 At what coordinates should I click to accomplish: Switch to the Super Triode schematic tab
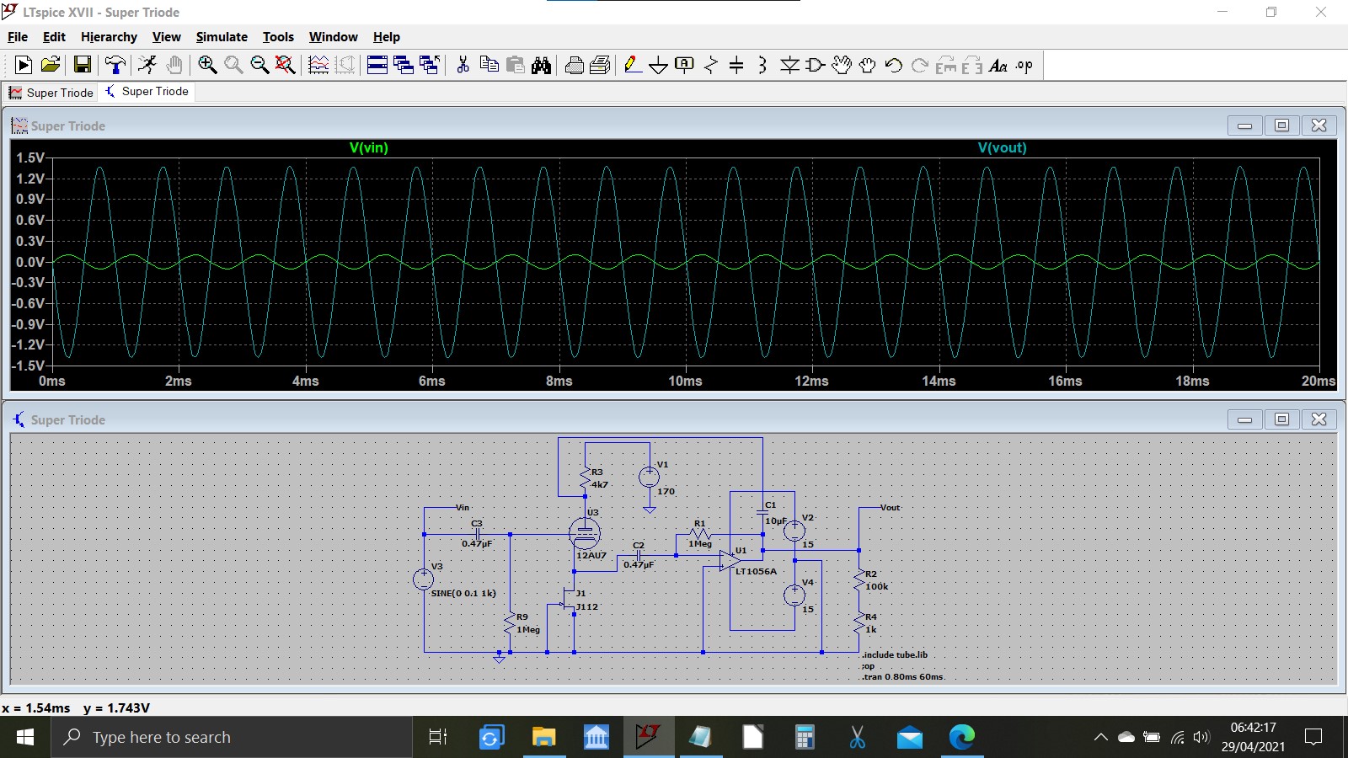pyautogui.click(x=147, y=92)
